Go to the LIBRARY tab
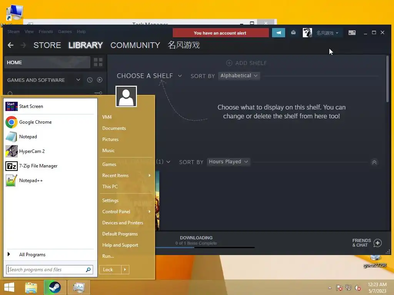This screenshot has width=394, height=295. [x=86, y=45]
